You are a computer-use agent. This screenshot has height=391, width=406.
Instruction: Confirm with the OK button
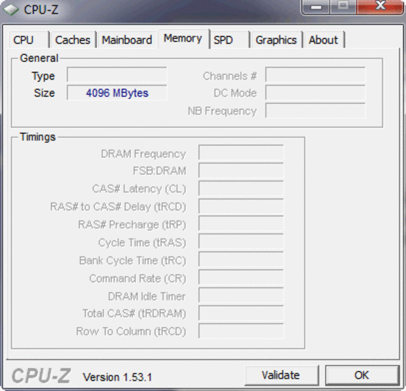[362, 375]
